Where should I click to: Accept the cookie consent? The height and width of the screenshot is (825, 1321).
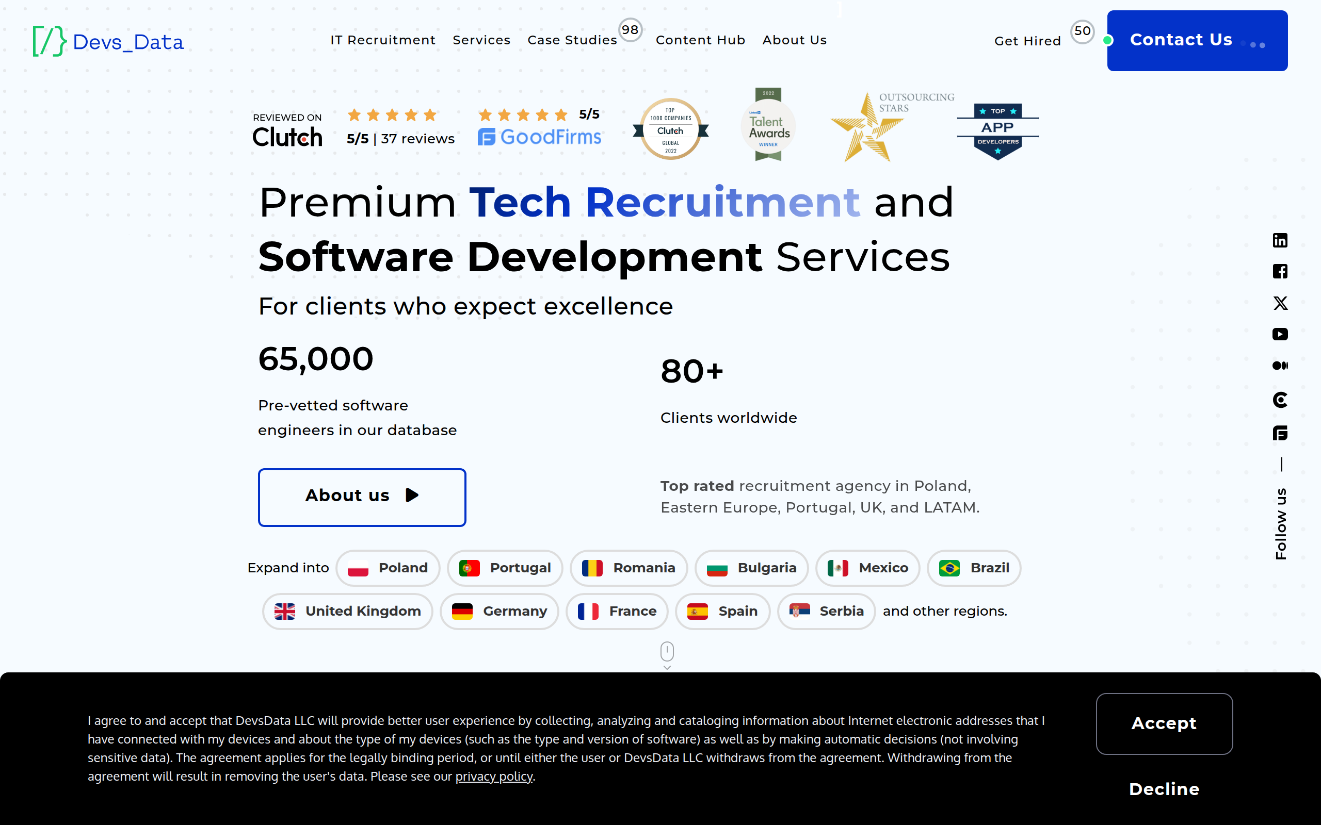pyautogui.click(x=1164, y=723)
